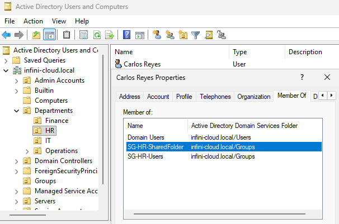This screenshot has width=339, height=224.
Task: Open the Help menu
Action: tap(82, 21)
